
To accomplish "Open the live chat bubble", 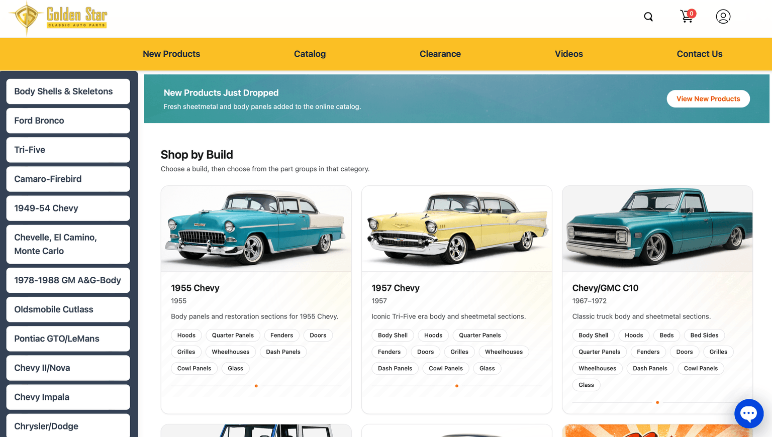I will tap(748, 413).
